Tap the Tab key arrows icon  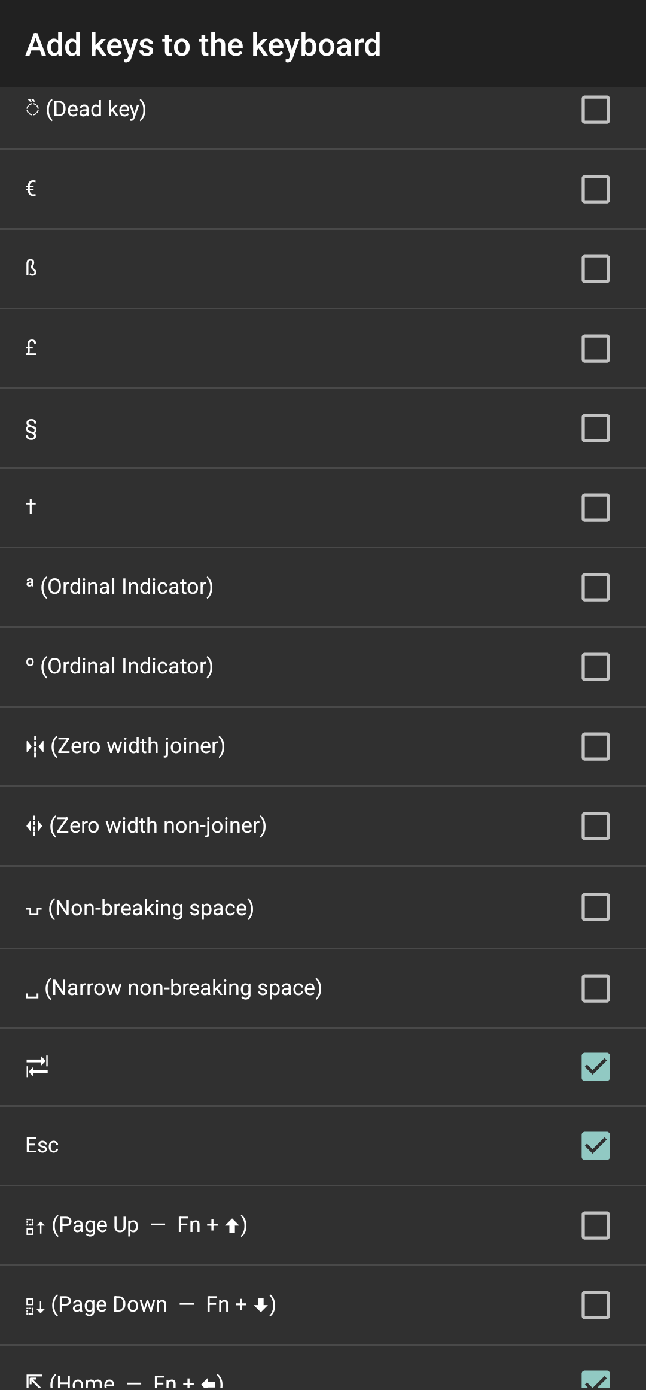36,1066
